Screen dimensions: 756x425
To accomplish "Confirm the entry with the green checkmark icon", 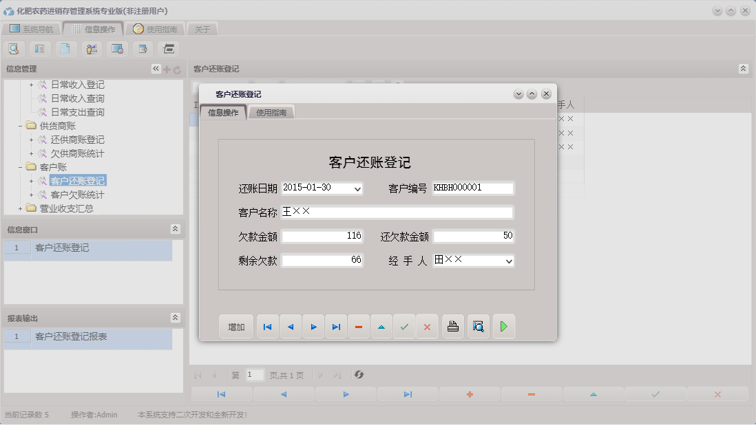I will [405, 327].
